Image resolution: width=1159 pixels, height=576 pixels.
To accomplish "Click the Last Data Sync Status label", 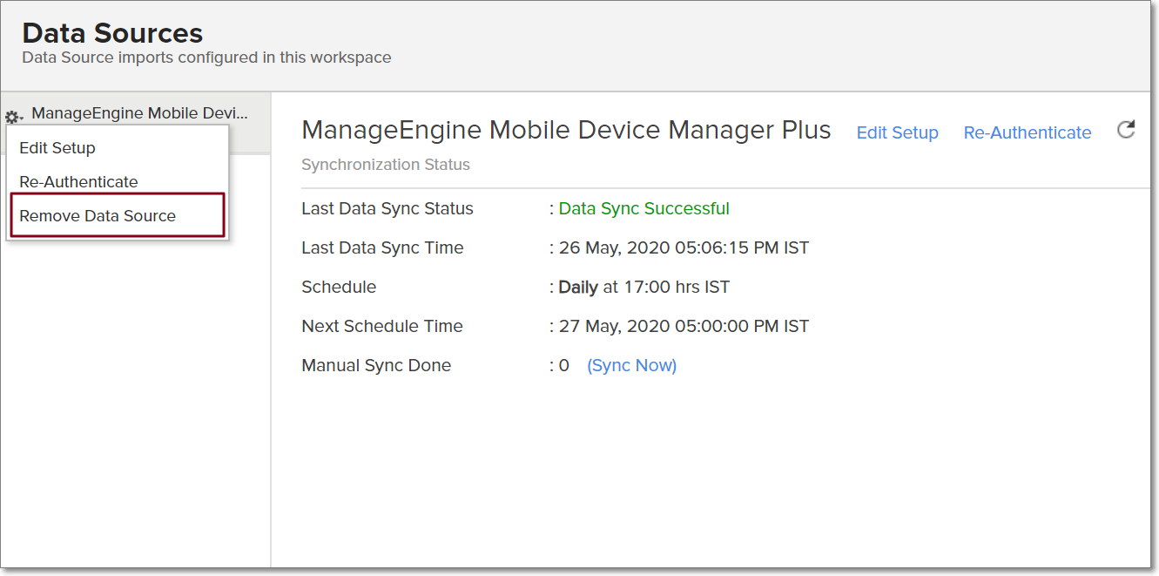I will click(387, 209).
